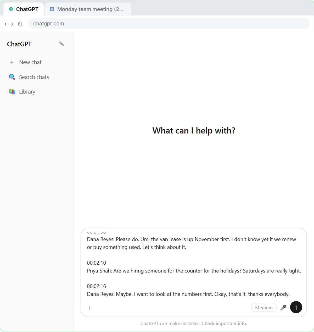Go back with the browser back arrow
Viewport: 314px width, 332px height.
point(6,24)
